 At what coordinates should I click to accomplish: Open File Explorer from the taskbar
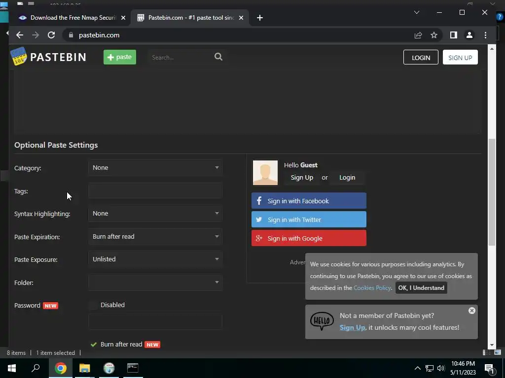pos(85,368)
